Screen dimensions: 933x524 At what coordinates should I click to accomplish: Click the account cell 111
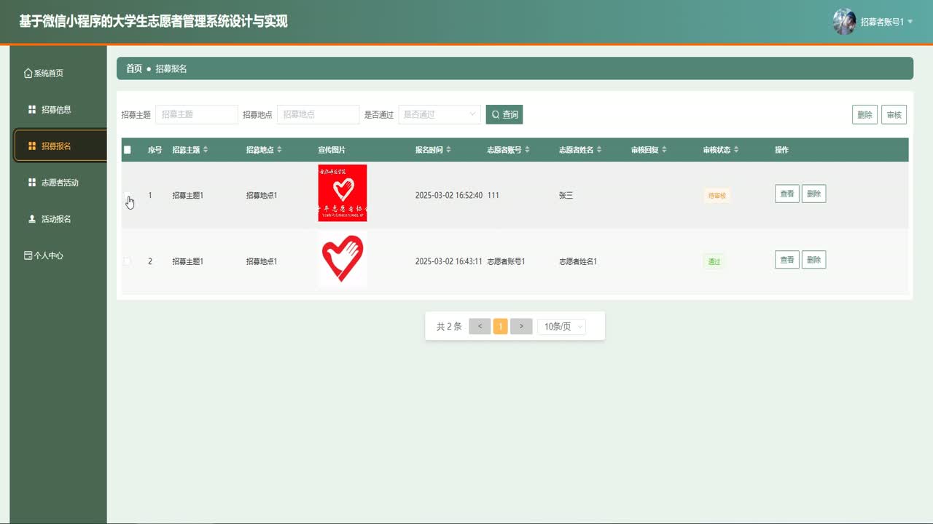[493, 196]
